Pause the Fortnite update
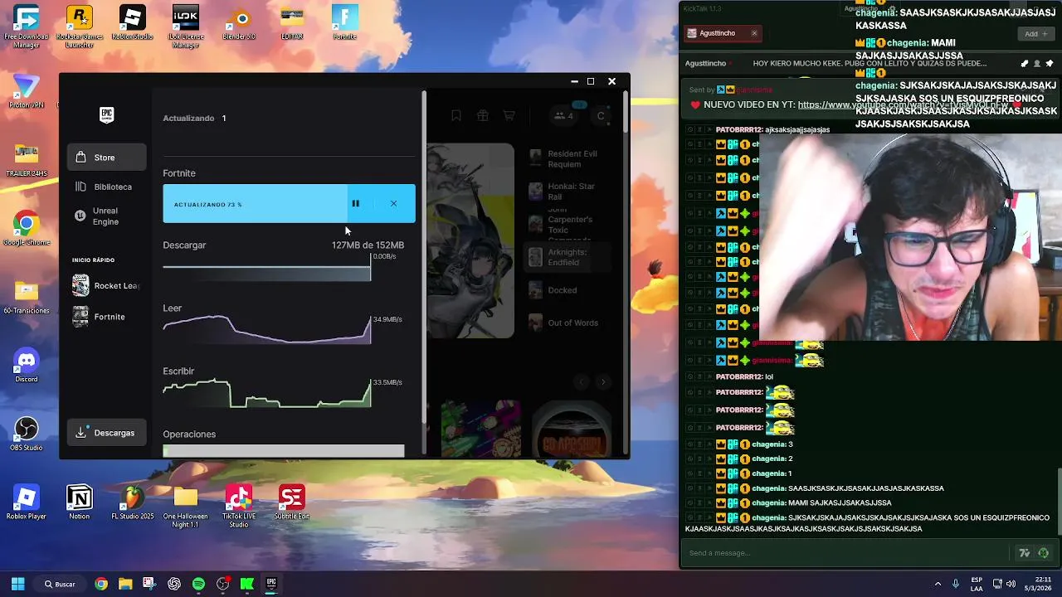1062x597 pixels. pos(355,204)
